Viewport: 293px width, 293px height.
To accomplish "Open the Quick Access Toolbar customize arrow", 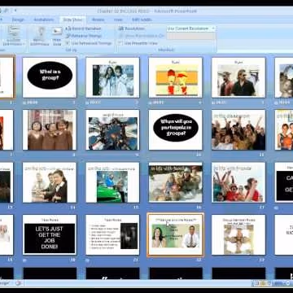I will tap(15, 11).
